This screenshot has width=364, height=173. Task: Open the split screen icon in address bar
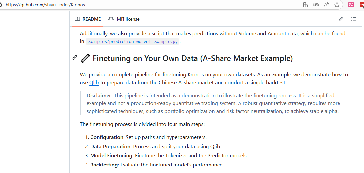click(306, 5)
